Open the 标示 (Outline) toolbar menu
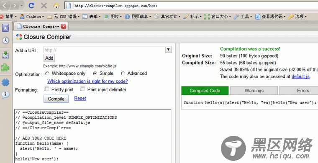This screenshot has height=163, width=318. pos(192,17)
